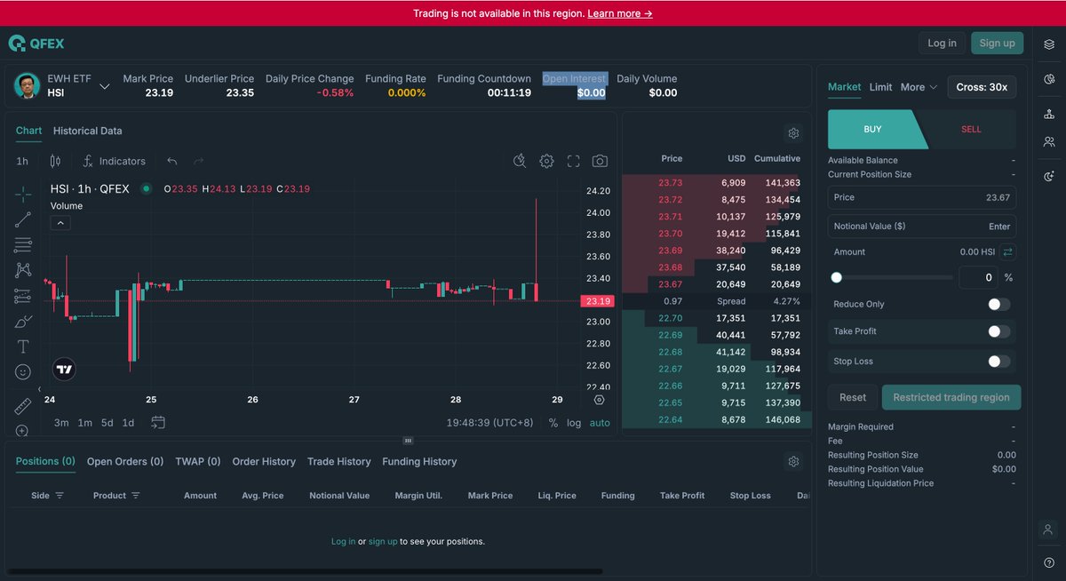This screenshot has height=581, width=1066.
Task: Click the QFEX logo
Action: point(36,43)
